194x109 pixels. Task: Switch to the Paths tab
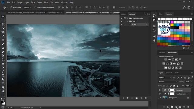coord(177,73)
